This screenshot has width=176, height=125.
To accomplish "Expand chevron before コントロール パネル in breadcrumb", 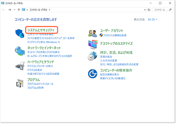I will [x=27, y=10].
